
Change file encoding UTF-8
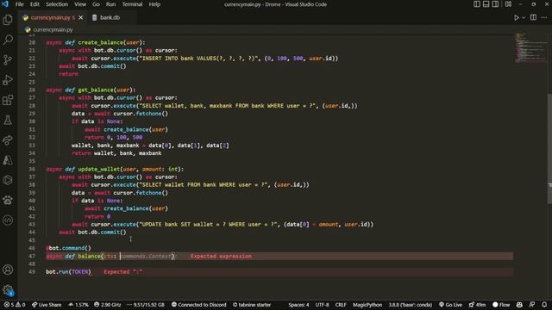[322, 305]
